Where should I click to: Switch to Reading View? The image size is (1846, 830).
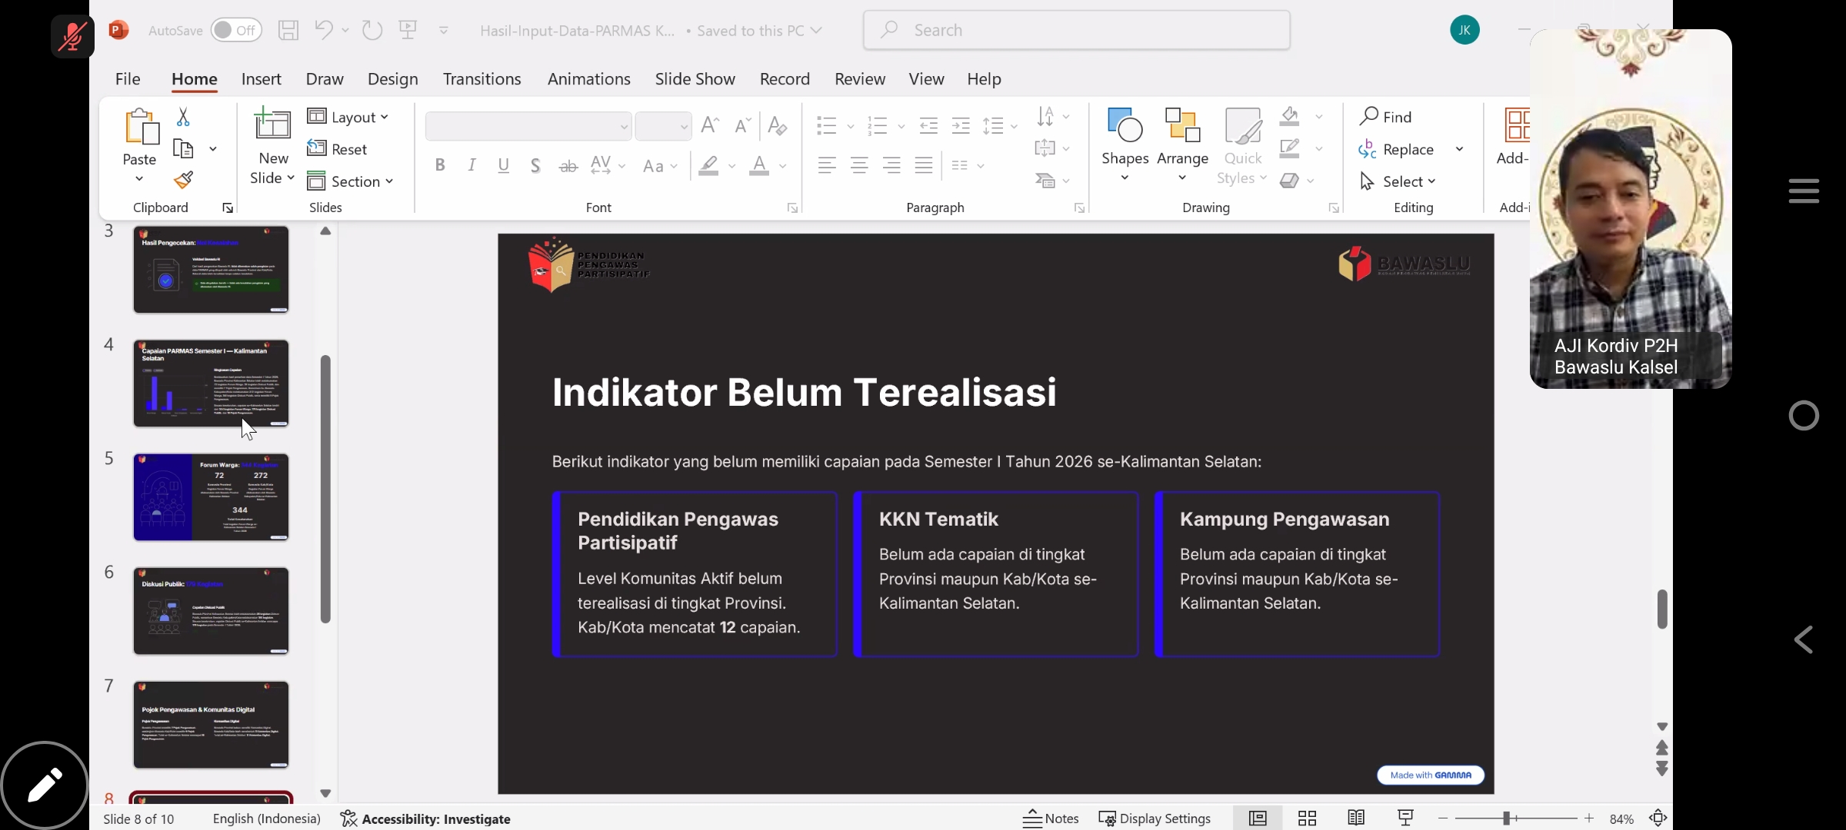[1356, 818]
